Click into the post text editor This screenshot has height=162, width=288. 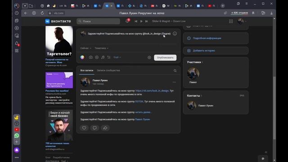[x=129, y=34]
